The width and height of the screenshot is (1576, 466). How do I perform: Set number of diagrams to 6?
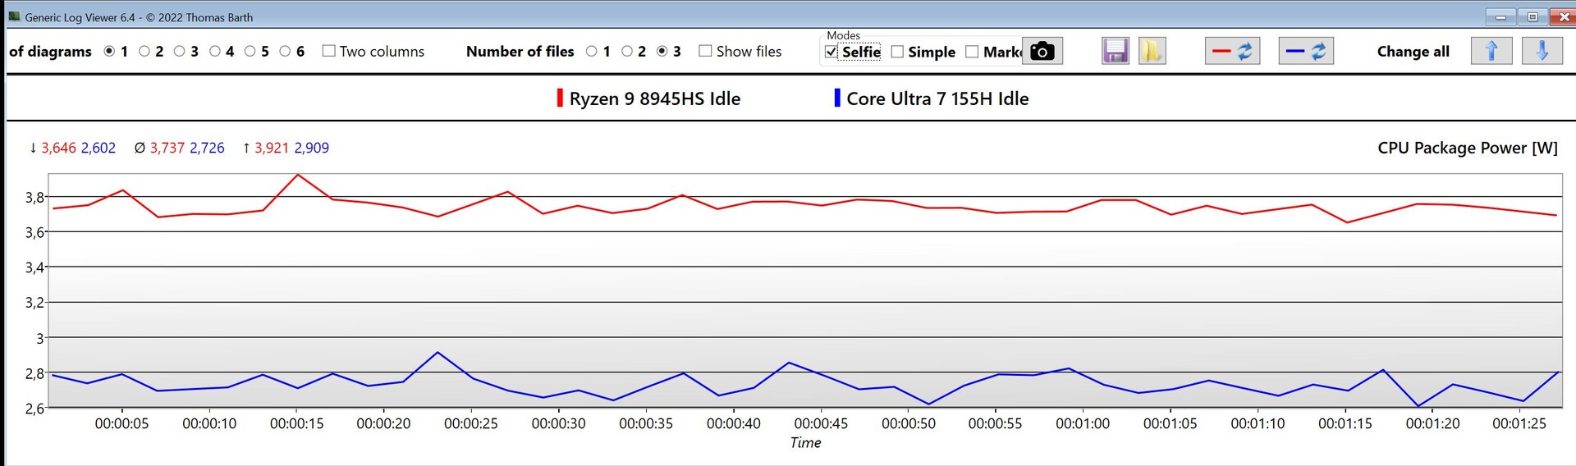click(286, 51)
